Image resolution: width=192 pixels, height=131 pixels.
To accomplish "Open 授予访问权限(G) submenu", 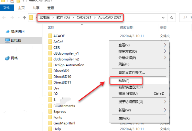I will 139,102.
